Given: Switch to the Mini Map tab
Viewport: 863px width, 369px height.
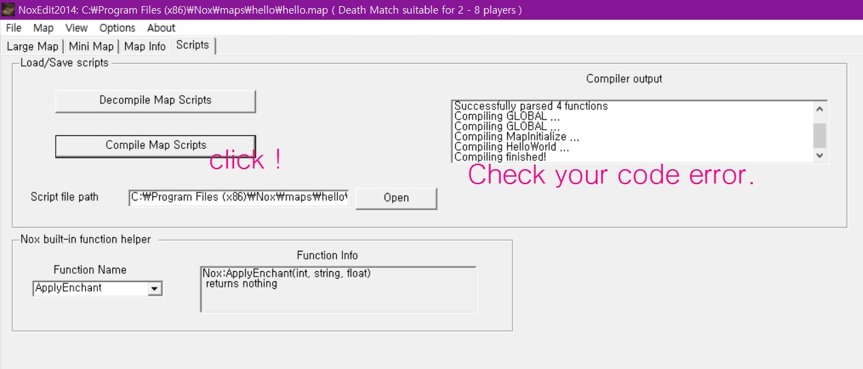Looking at the screenshot, I should pyautogui.click(x=91, y=46).
